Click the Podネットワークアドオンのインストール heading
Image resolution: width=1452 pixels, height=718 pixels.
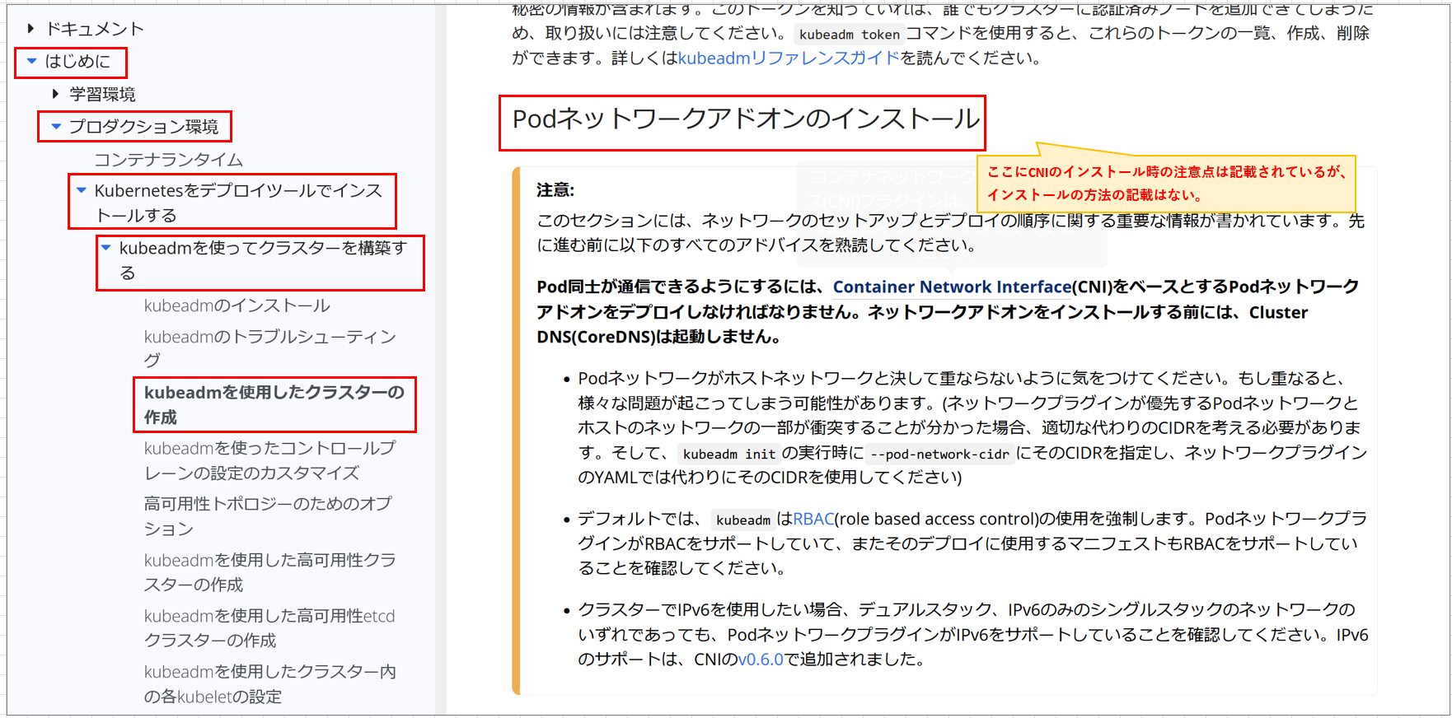pos(746,119)
